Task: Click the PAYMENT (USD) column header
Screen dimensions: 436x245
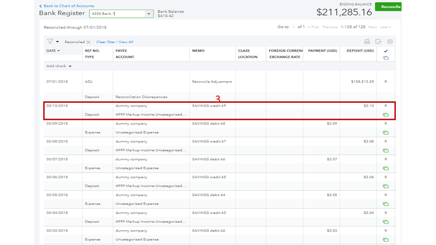Action: point(322,51)
